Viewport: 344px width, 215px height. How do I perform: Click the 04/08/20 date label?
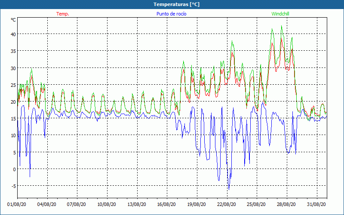(x=47, y=204)
